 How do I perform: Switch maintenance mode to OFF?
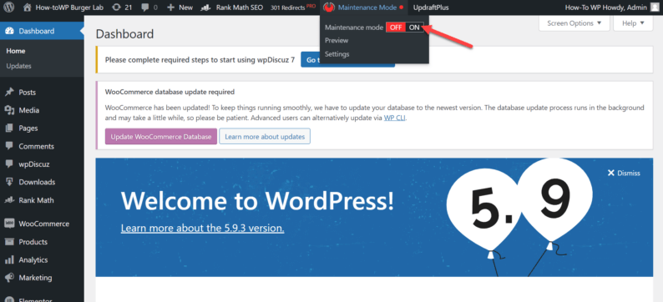[x=396, y=28]
